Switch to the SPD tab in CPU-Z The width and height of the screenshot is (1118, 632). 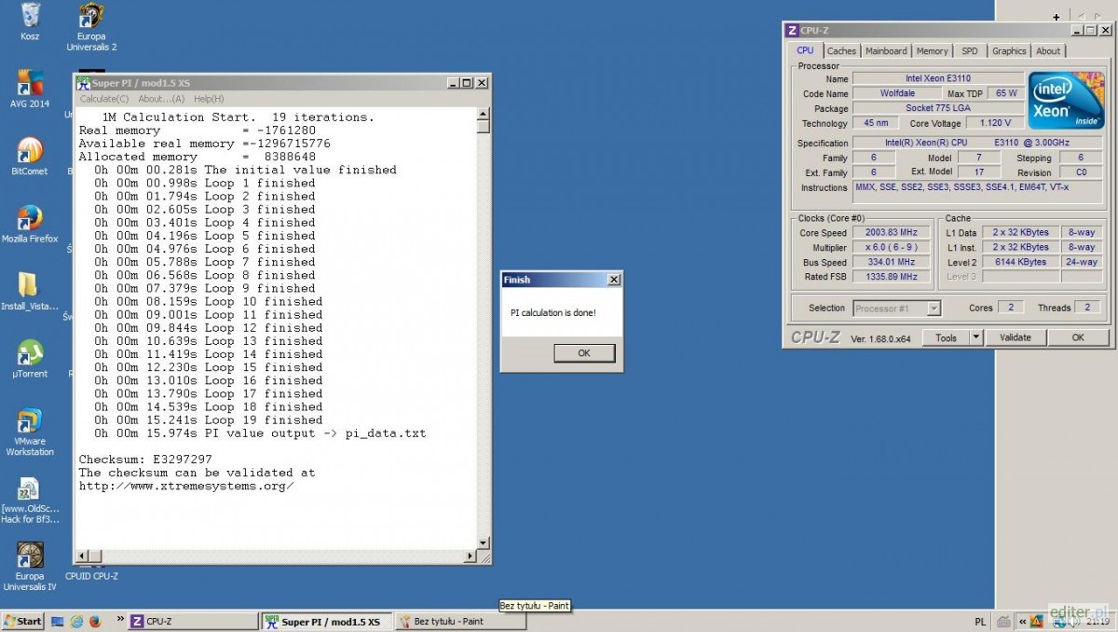coord(970,51)
